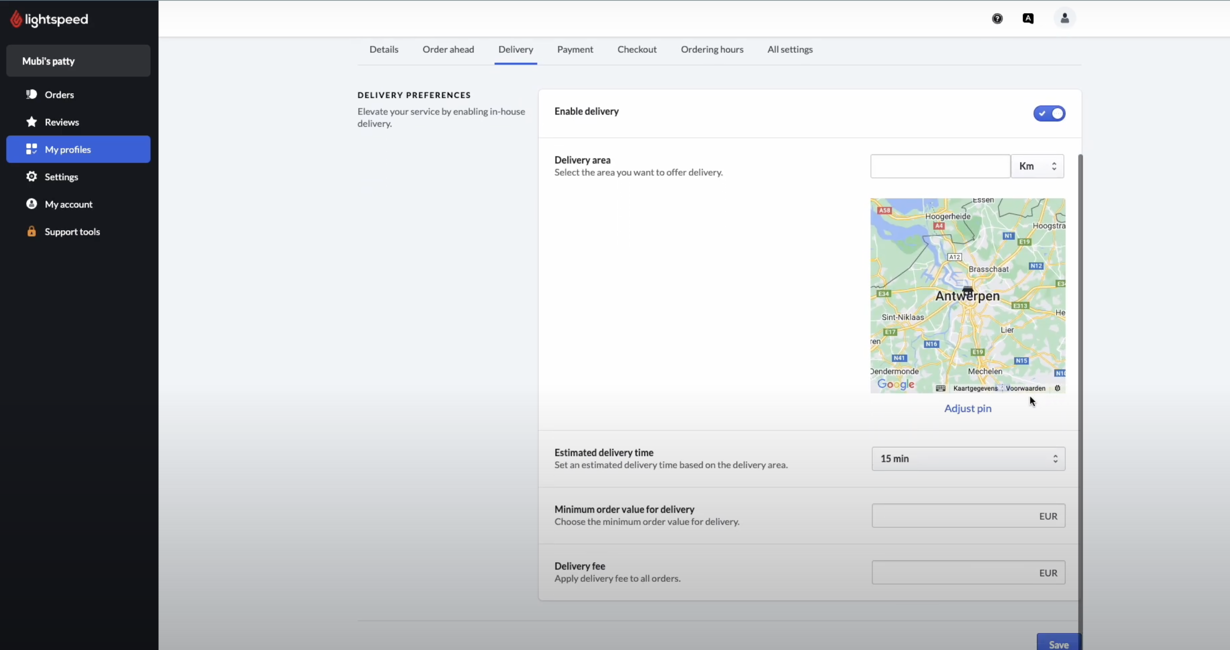The image size is (1230, 650).
Task: Click the map keyboard shortcuts icon
Action: [x=940, y=388]
